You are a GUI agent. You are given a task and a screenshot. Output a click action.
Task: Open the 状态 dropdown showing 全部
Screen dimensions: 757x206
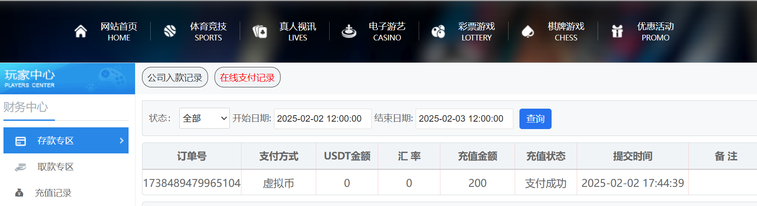205,118
